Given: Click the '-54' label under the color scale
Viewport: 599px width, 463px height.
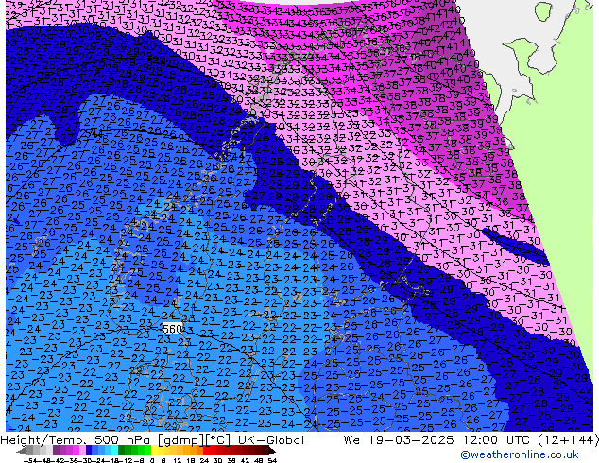Looking at the screenshot, I should click(32, 460).
